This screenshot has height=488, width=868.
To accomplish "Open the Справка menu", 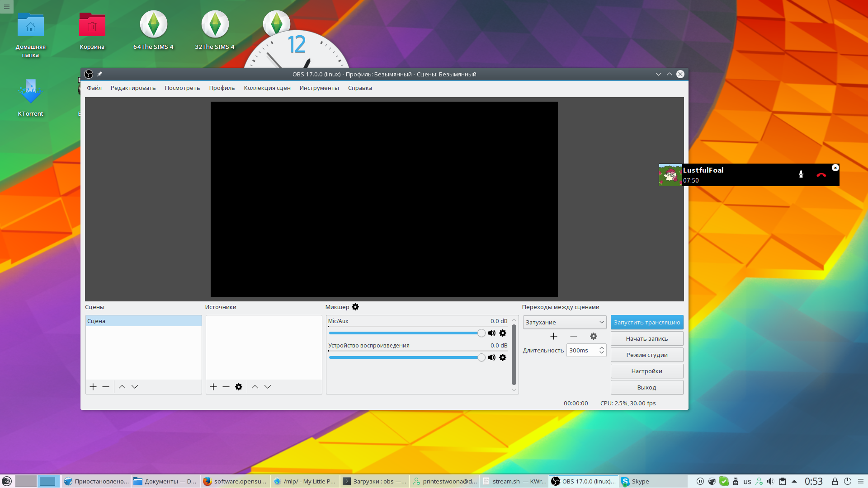I will (360, 88).
